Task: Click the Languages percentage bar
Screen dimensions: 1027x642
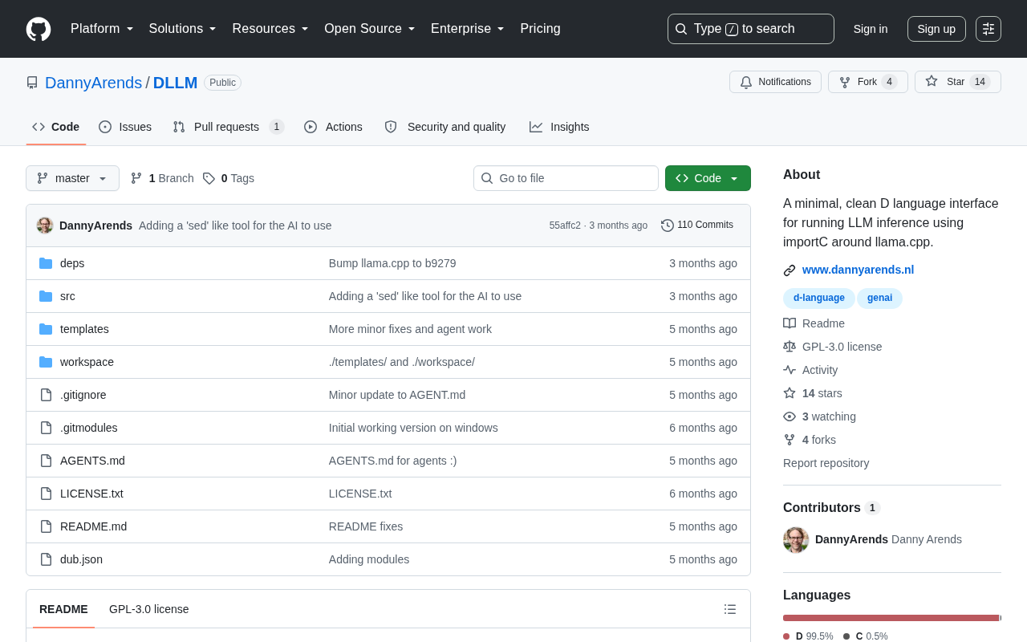Action: (892, 618)
